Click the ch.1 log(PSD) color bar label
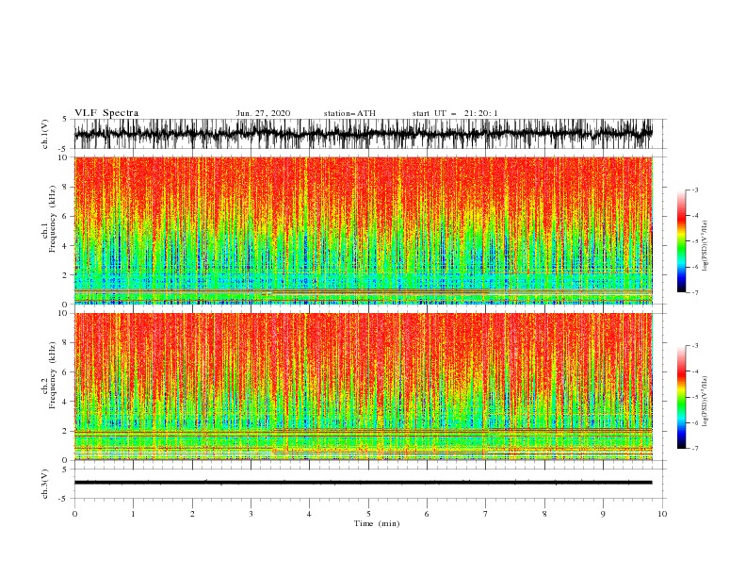This screenshot has width=746, height=577. pos(705,246)
